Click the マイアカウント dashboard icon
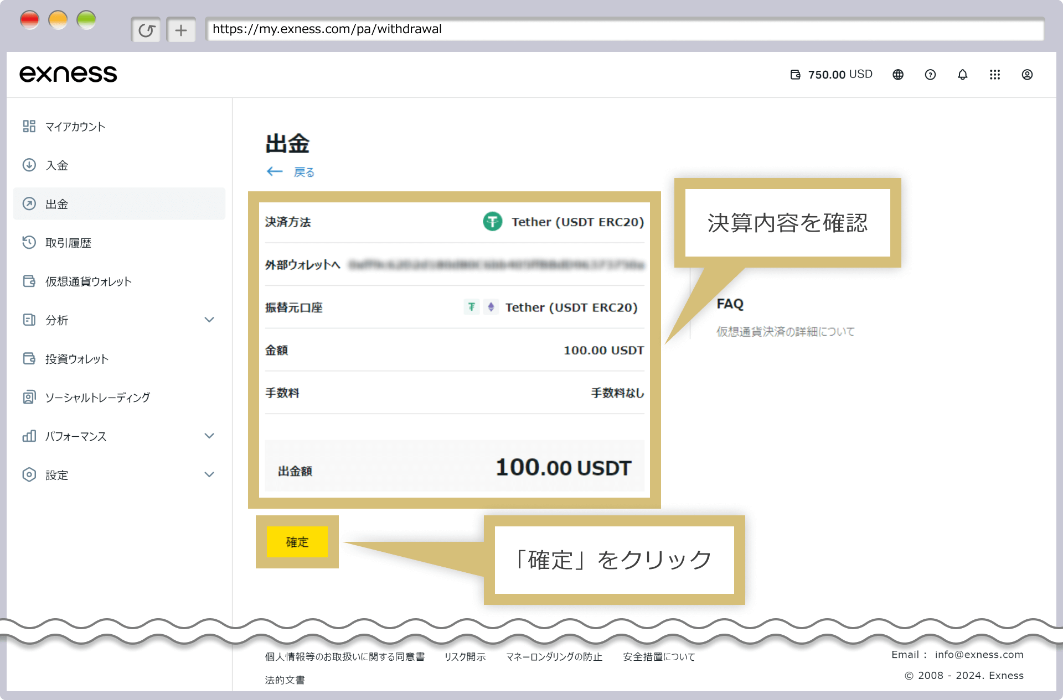This screenshot has height=700, width=1063. pyautogui.click(x=29, y=127)
